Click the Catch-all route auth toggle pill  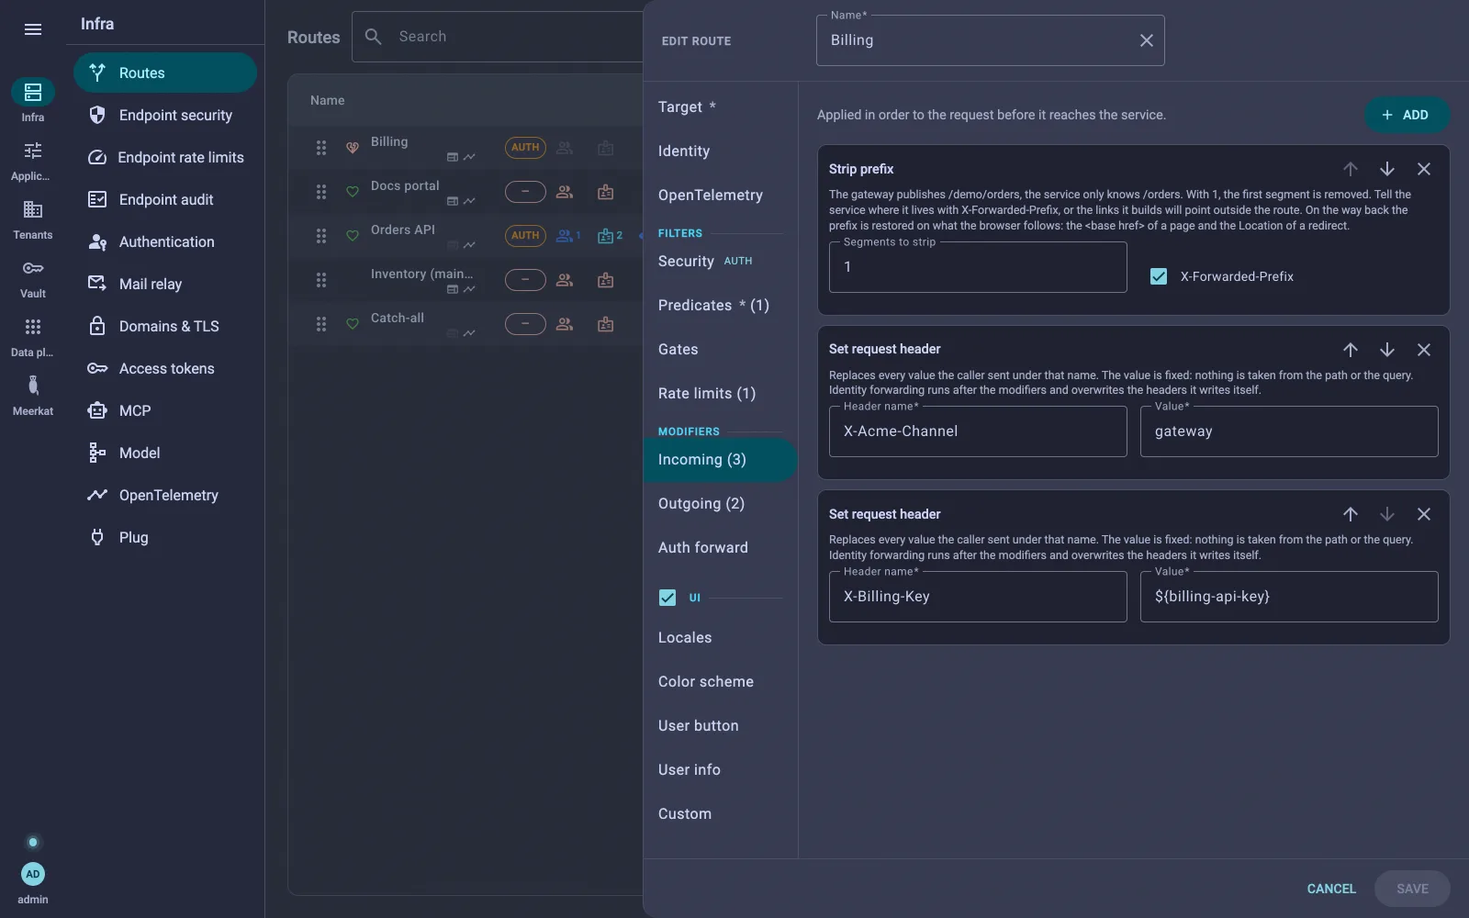(x=525, y=324)
